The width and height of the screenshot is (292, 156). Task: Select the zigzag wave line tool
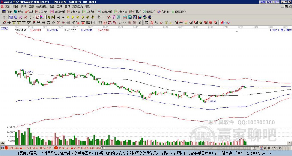tap(124, 23)
